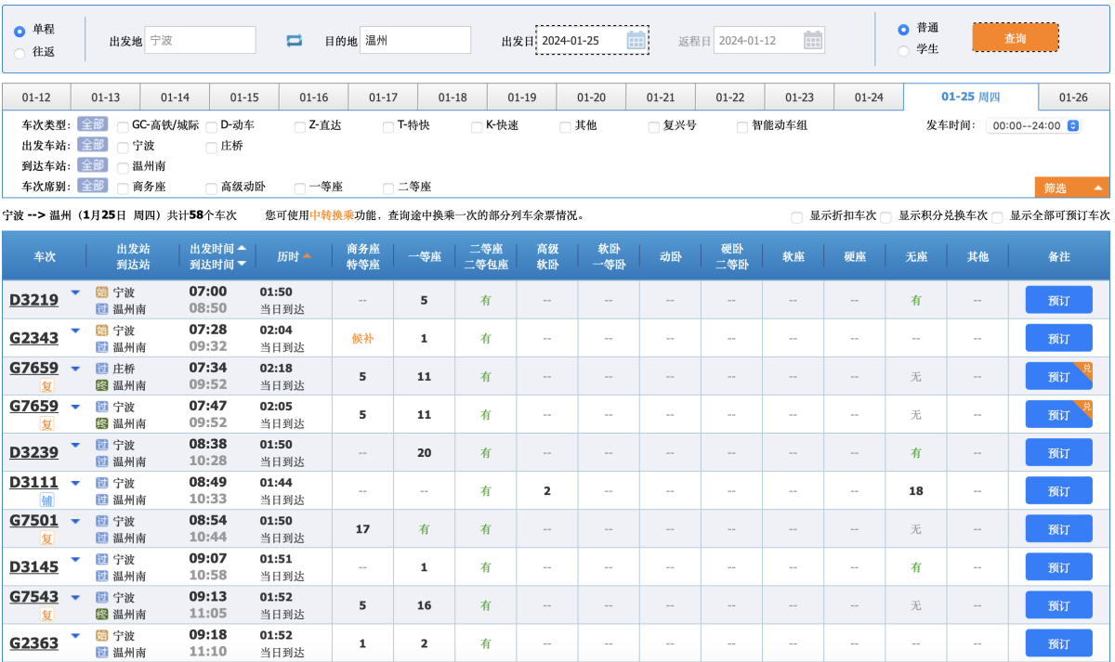
Task: Click the 复 badge under G7543
Action: [47, 615]
